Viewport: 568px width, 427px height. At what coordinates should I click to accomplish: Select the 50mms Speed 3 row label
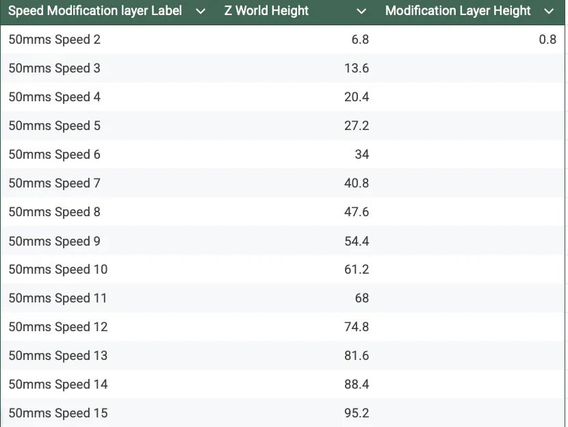click(54, 68)
